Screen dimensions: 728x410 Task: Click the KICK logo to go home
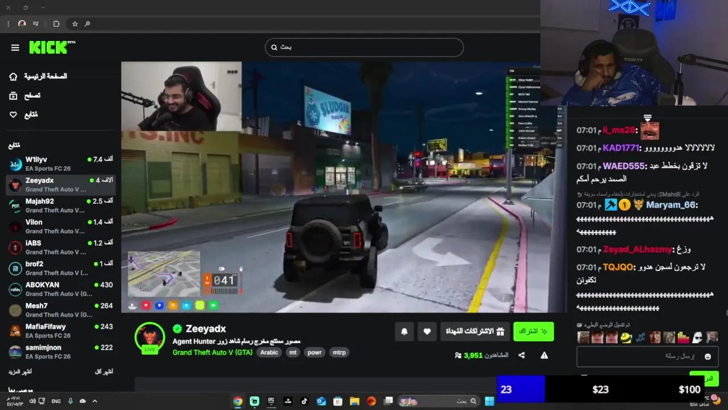(52, 47)
